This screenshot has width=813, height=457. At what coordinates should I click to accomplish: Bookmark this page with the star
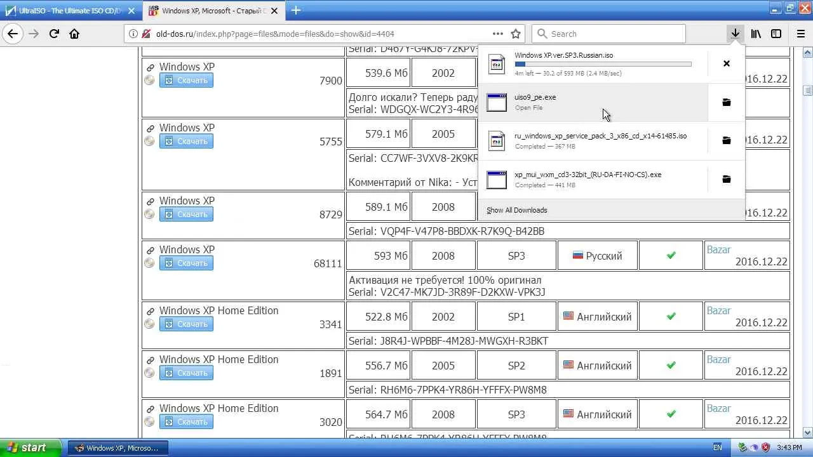point(516,34)
